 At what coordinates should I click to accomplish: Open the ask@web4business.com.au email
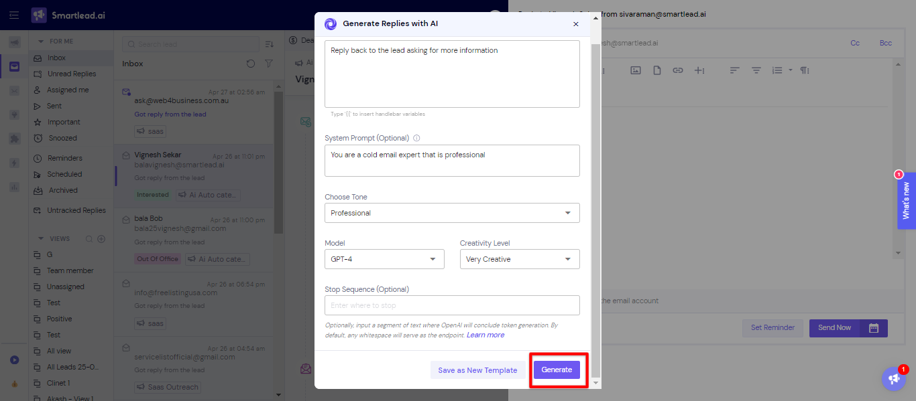click(194, 112)
